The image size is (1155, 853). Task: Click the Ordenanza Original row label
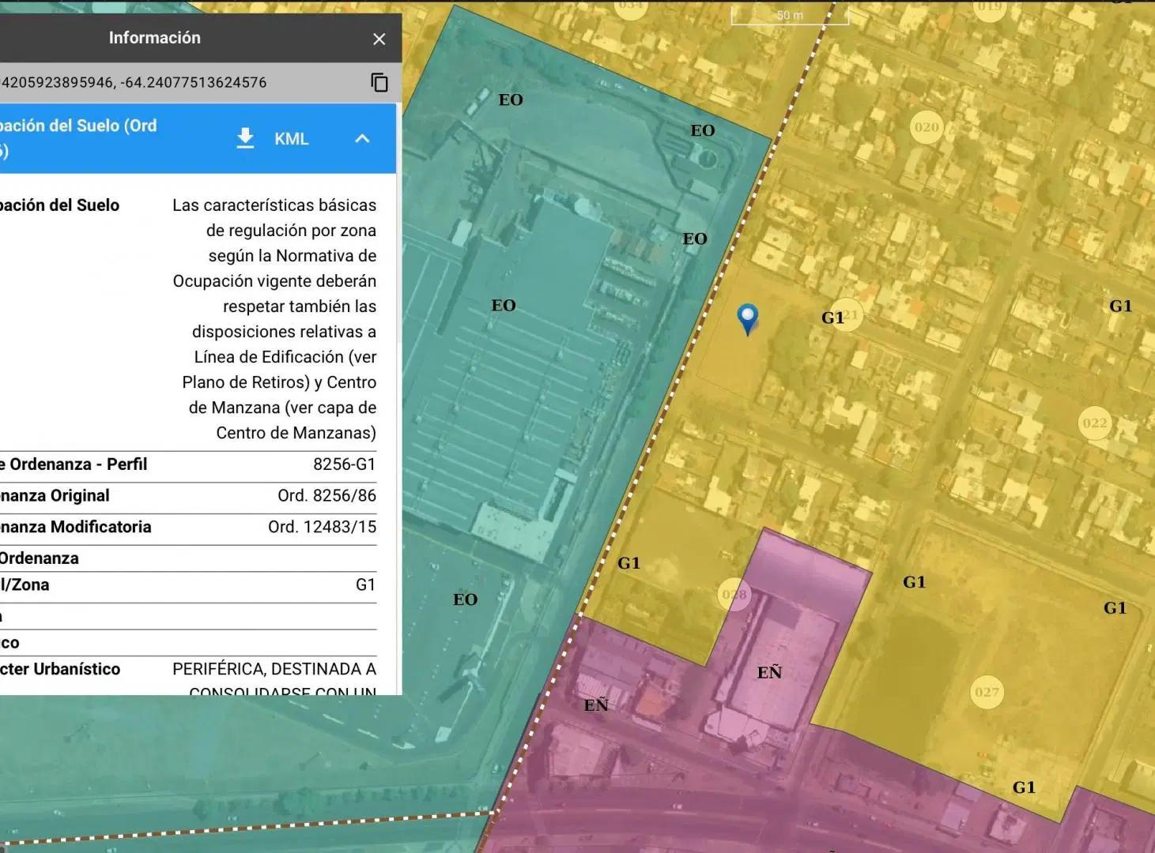point(55,496)
